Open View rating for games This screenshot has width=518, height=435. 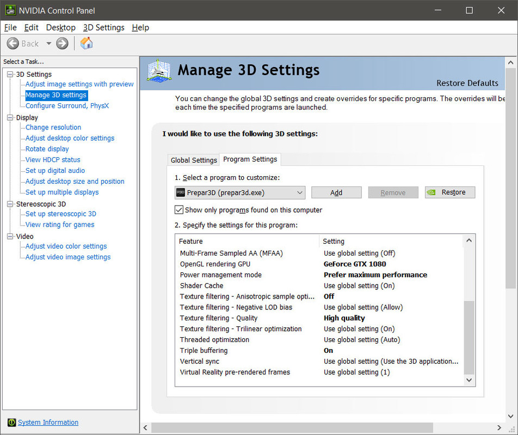point(60,225)
